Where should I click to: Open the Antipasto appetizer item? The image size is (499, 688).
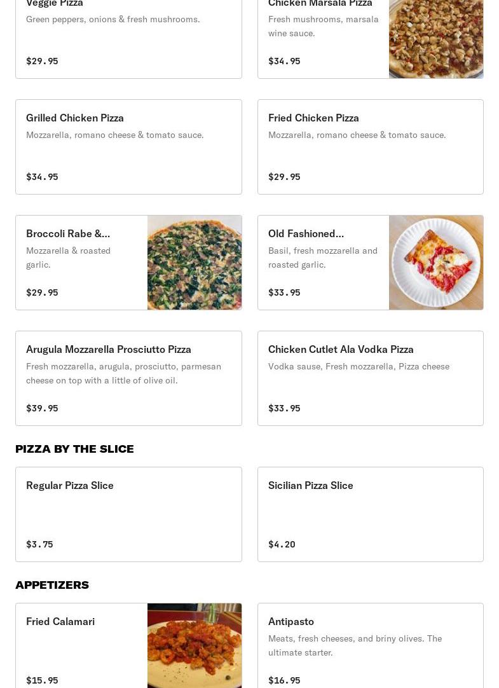click(x=371, y=645)
